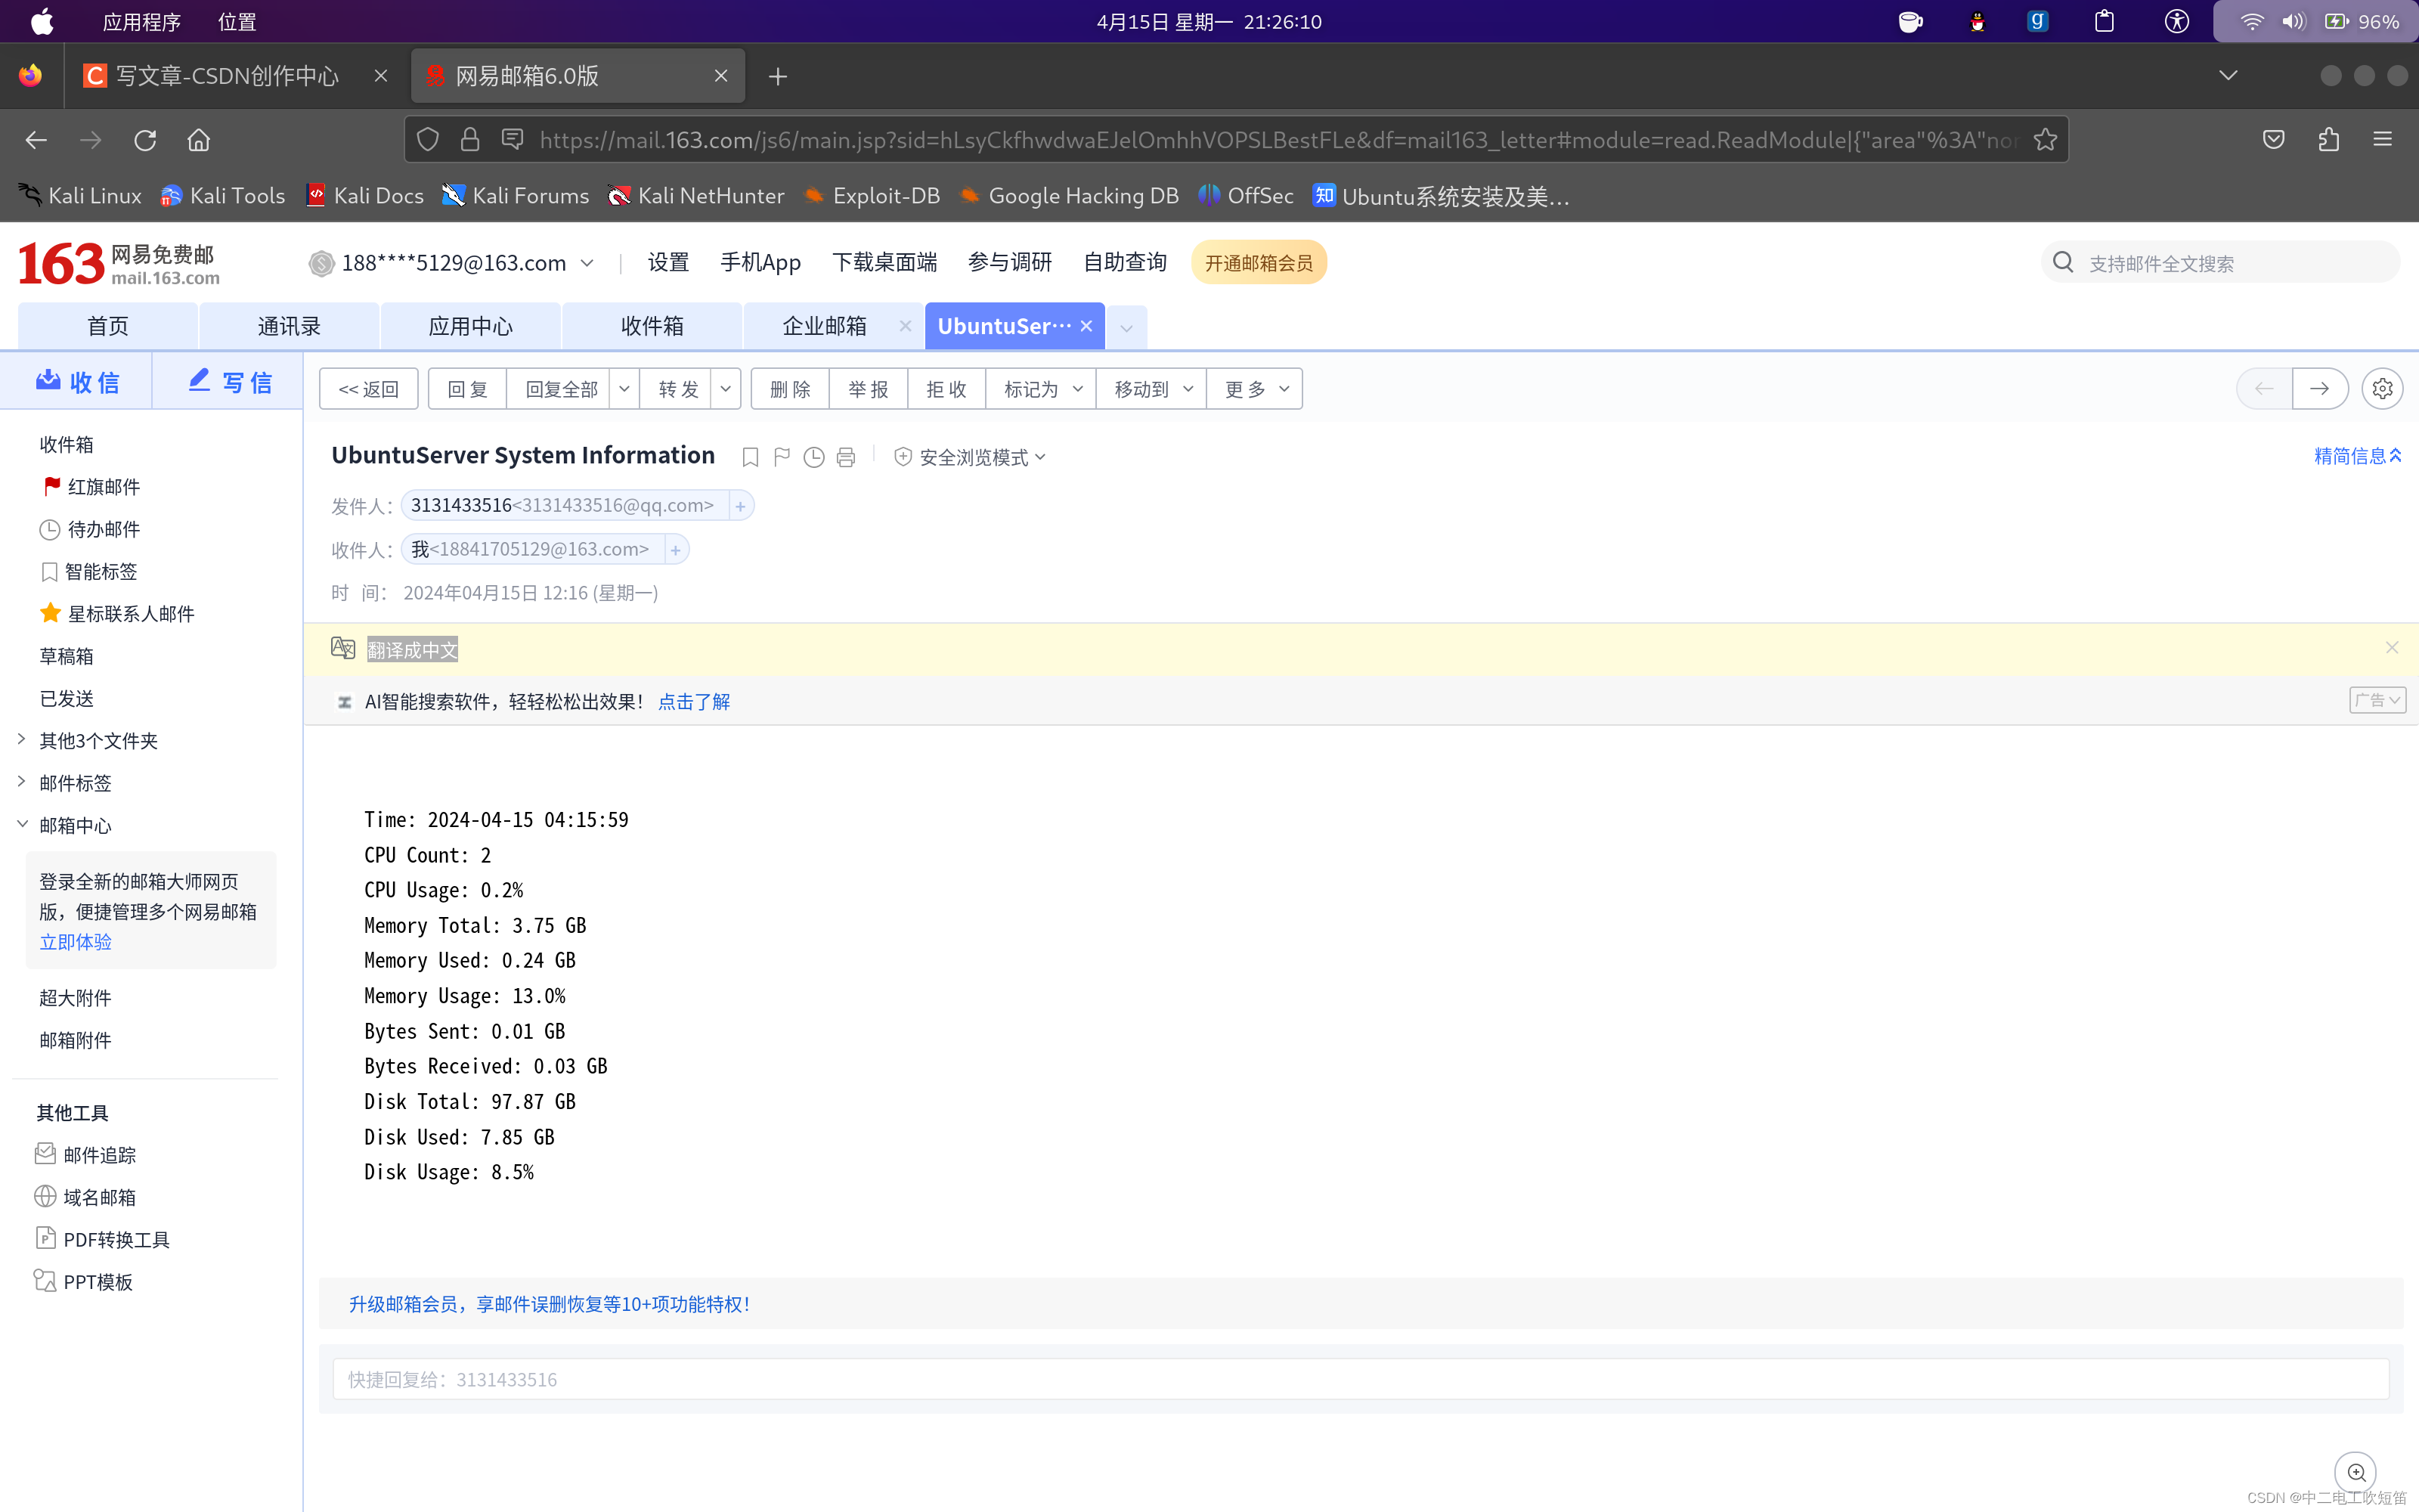This screenshot has height=1512, width=2419.
Task: Set a to-do reminder with the clock icon
Action: pyautogui.click(x=813, y=457)
